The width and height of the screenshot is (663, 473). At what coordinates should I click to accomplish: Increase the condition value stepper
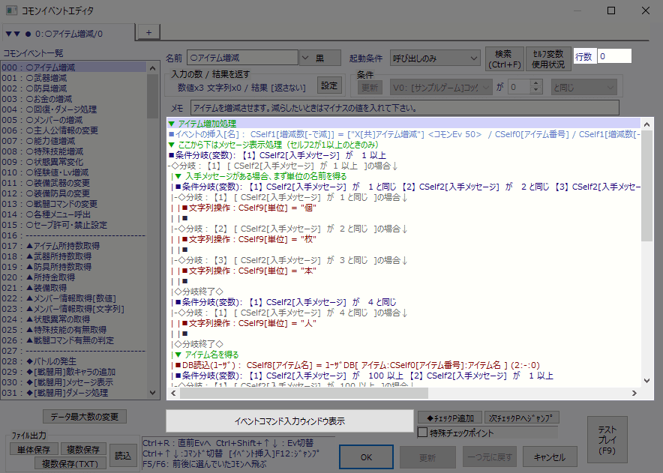[x=535, y=84]
